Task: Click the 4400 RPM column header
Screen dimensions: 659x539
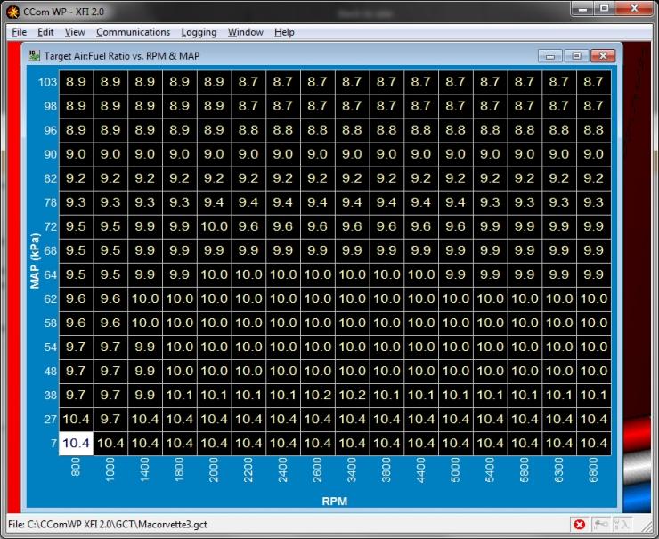Action: tap(421, 470)
